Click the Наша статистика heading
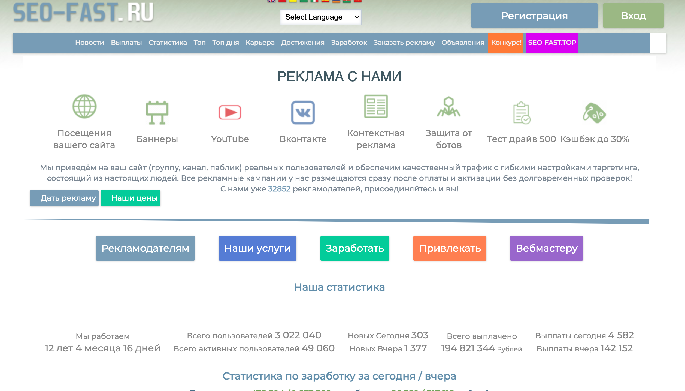This screenshot has height=391, width=685. tap(340, 287)
